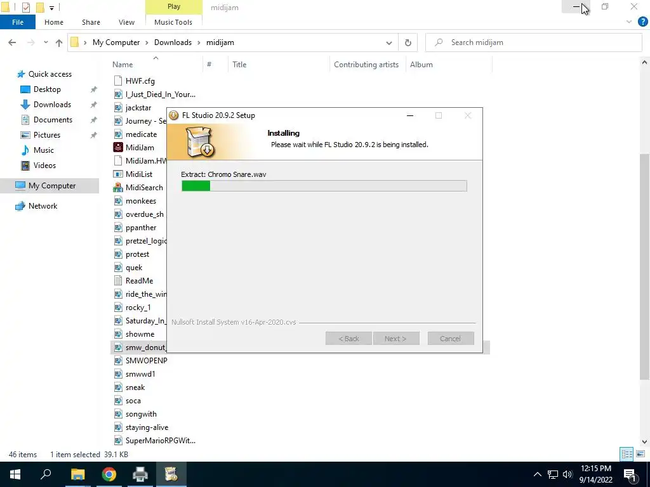Open Desktop in Quick access
650x487 pixels.
pos(47,89)
